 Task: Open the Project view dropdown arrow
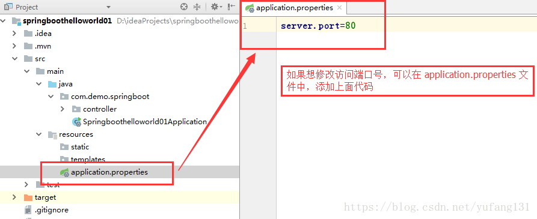109,7
